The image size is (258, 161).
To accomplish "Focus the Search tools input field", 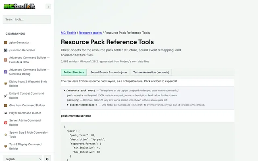I will 27,19.
